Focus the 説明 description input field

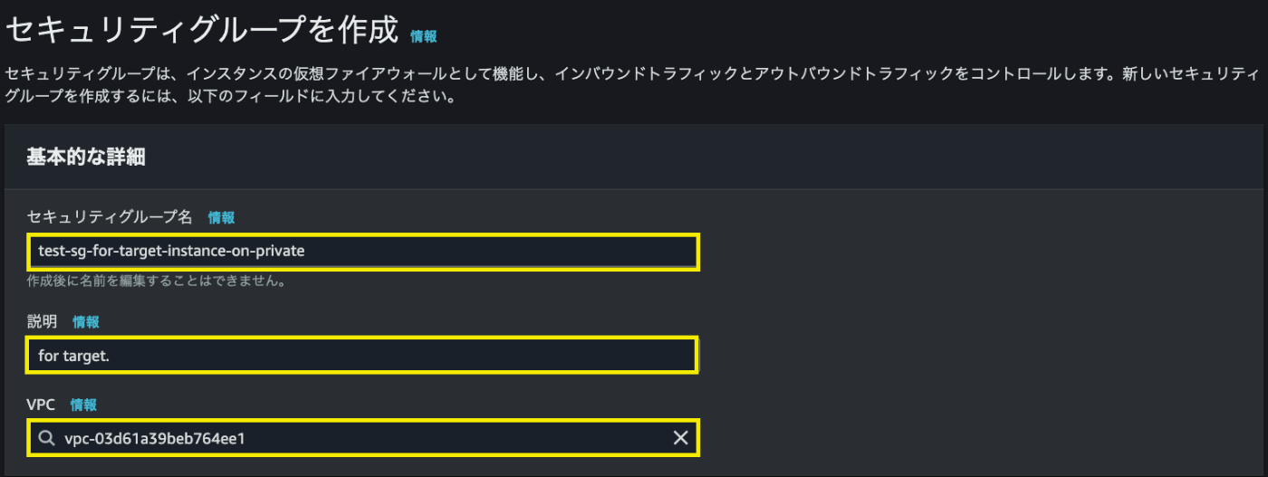click(x=362, y=355)
